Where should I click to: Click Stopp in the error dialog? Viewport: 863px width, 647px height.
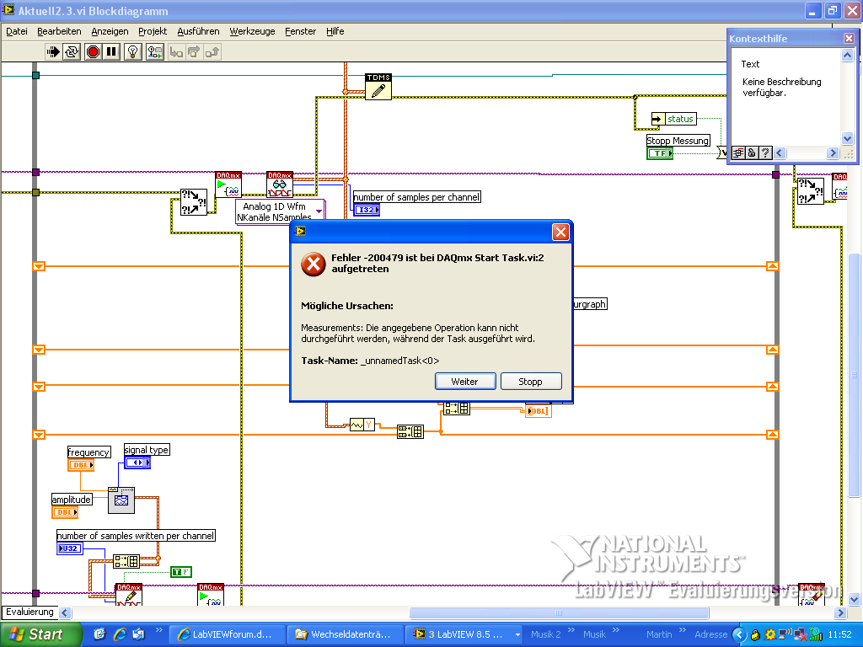531,382
